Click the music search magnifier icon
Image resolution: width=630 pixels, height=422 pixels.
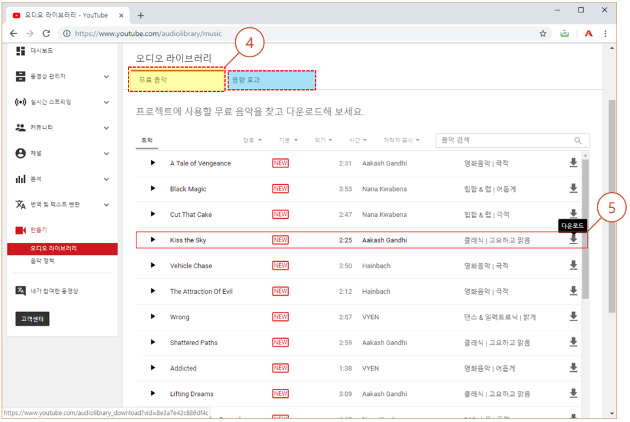[578, 141]
